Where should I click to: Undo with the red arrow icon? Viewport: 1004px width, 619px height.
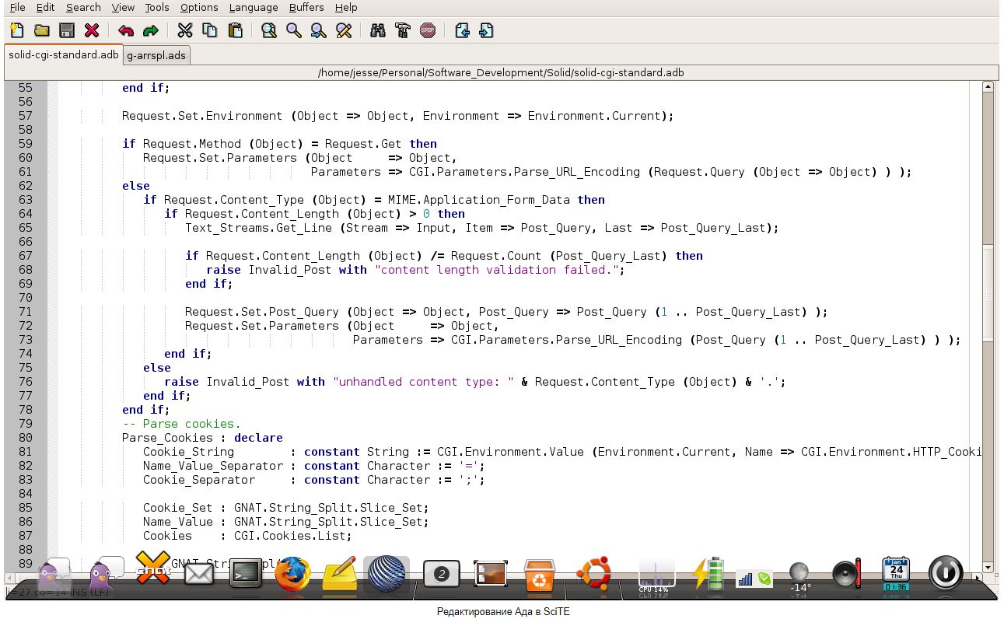126,30
